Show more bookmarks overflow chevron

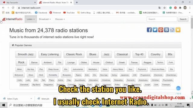[x=190, y=13]
